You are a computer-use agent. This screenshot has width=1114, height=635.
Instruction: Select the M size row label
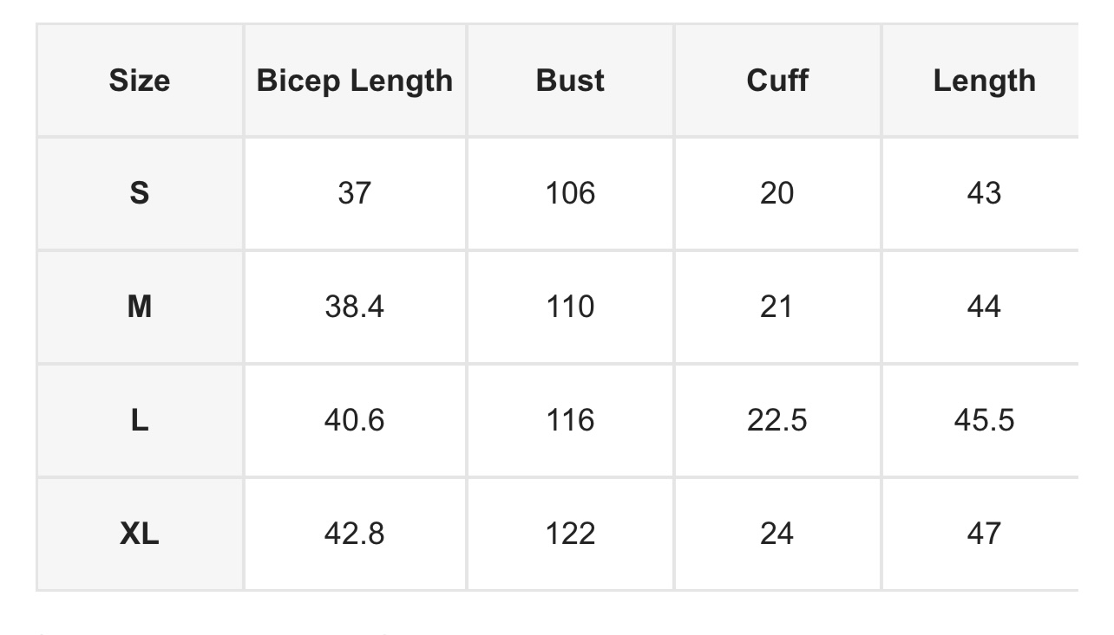point(140,307)
